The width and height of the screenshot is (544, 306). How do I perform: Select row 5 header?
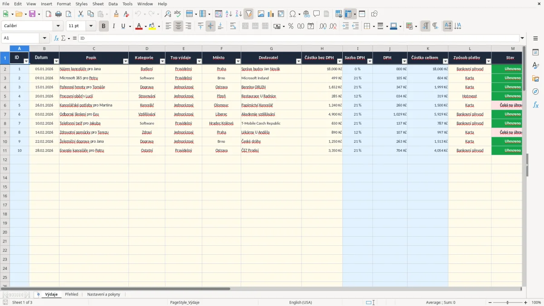[5, 96]
